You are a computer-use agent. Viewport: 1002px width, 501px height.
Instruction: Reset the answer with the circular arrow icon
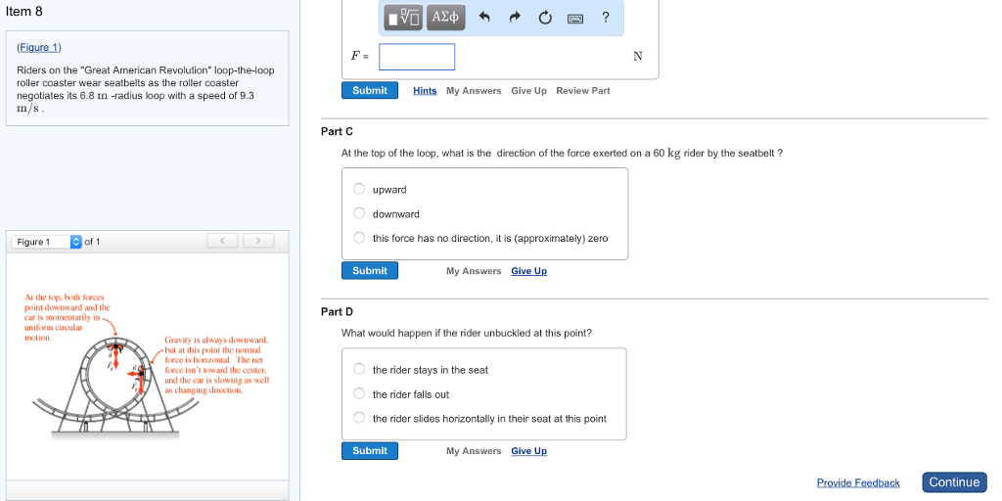click(x=545, y=18)
